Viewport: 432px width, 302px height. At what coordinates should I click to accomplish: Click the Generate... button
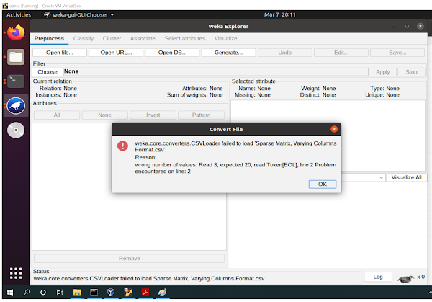pyautogui.click(x=228, y=53)
